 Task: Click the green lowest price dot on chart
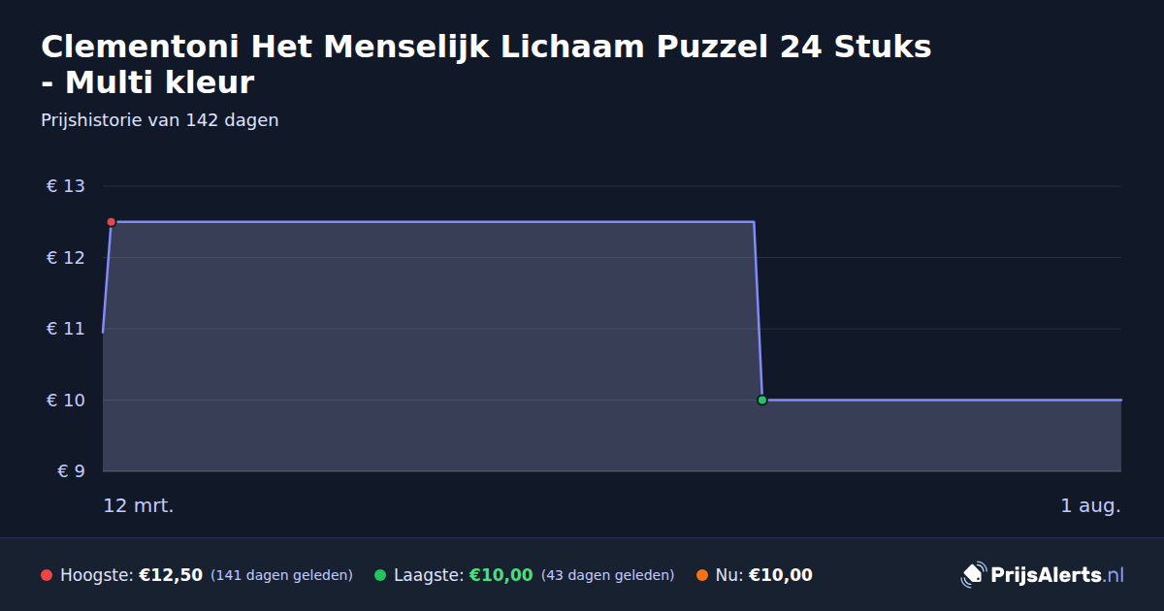pyautogui.click(x=762, y=400)
